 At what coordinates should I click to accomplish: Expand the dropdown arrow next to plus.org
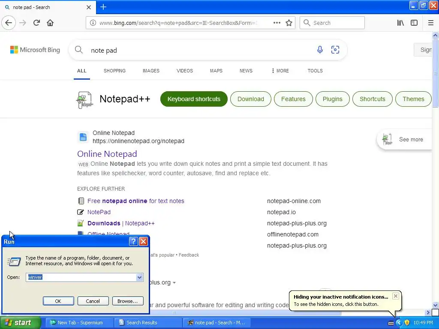[x=174, y=283]
